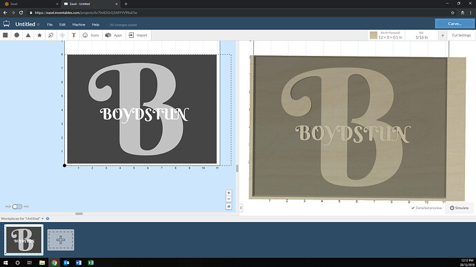Reset canvas view with home icon

tap(229, 206)
